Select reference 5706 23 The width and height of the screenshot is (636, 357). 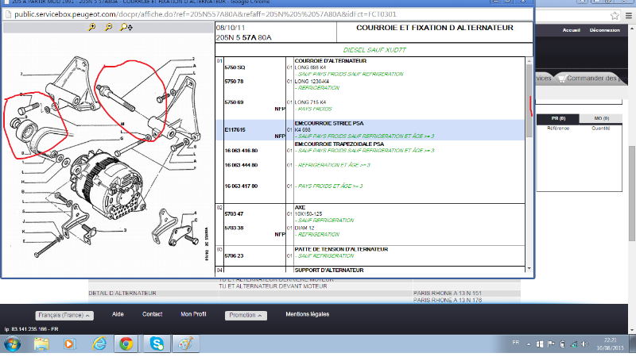(234, 255)
